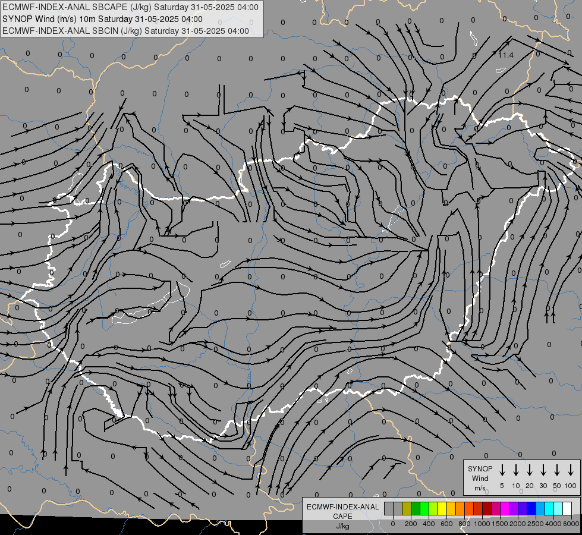Pick the bright magenta CAPE legend swatch
Image resolution: width=582 pixels, height=535 pixels.
point(505,508)
